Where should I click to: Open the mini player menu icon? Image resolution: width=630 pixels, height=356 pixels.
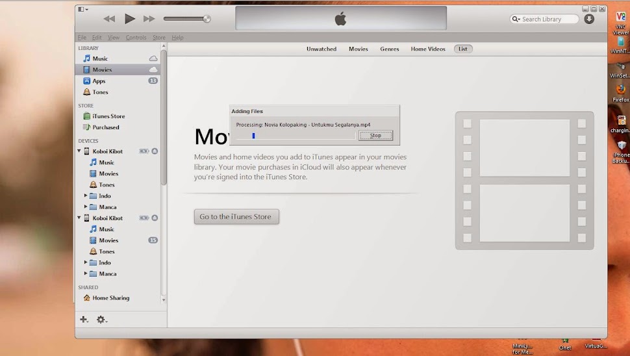[82, 9]
